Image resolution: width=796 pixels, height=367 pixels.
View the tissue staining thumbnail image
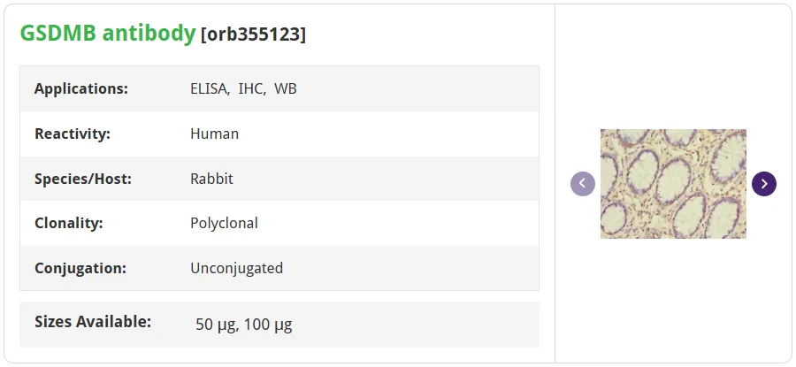(x=673, y=184)
